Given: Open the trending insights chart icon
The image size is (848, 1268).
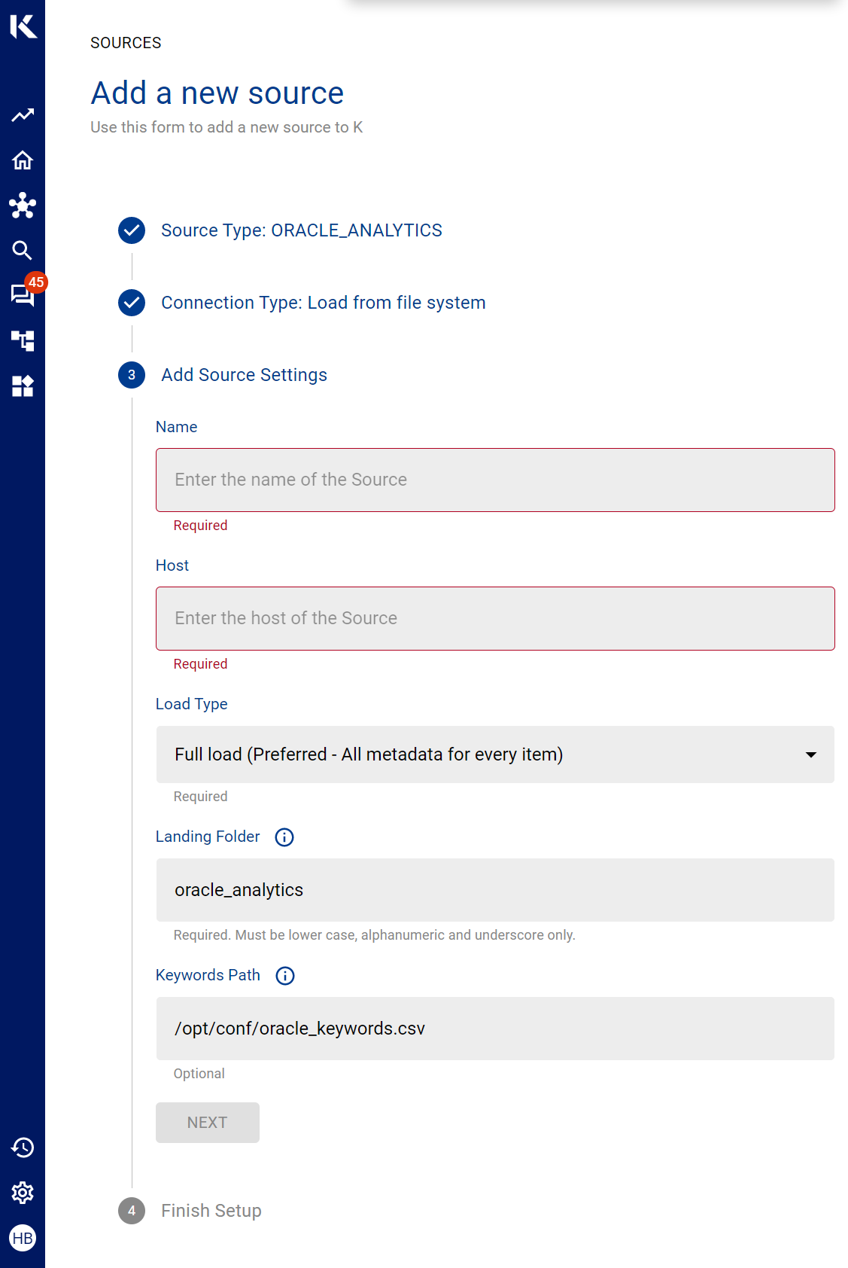Looking at the screenshot, I should (23, 115).
